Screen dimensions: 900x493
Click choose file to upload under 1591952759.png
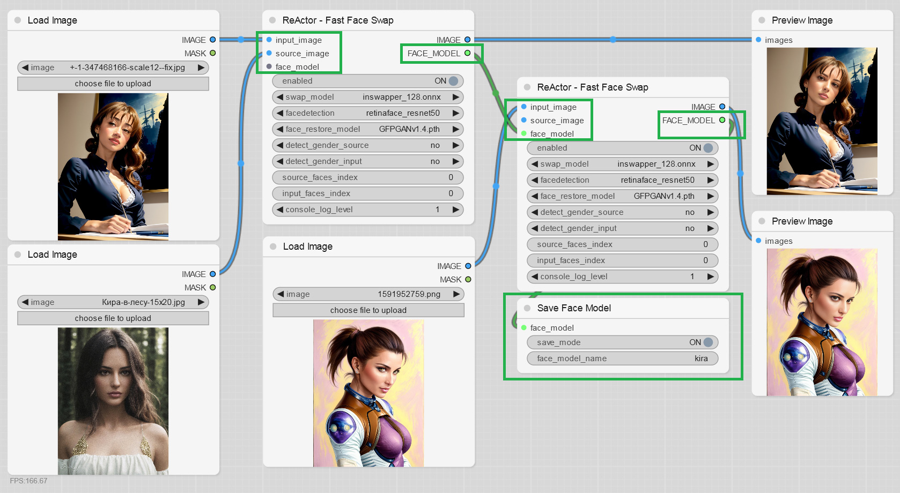[368, 310]
